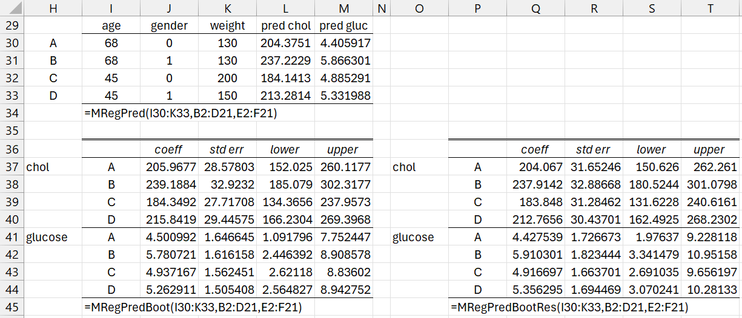Screen dimensions: 742x318
Task: Select row header 34
Action: [13, 113]
